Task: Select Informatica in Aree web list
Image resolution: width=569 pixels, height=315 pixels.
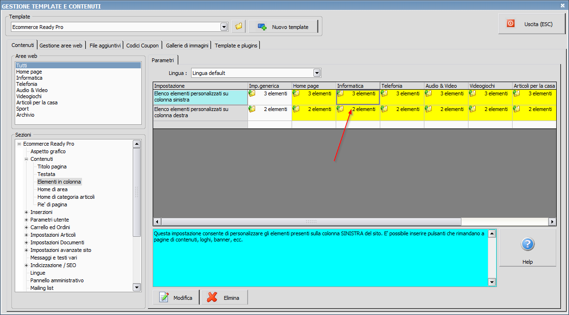Action: click(x=78, y=78)
